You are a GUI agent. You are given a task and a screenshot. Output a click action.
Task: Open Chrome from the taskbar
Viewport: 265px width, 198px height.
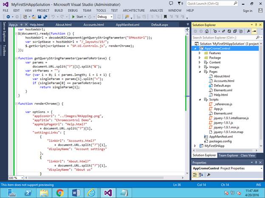pyautogui.click(x=60, y=193)
